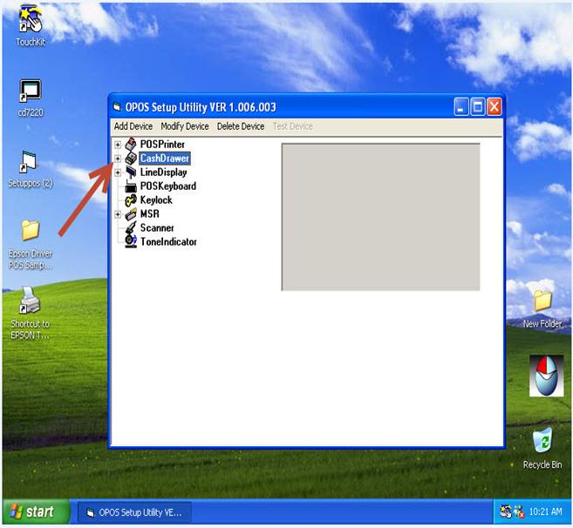Open the TouchKit desktop shortcut
This screenshot has width=573, height=528.
[31, 25]
